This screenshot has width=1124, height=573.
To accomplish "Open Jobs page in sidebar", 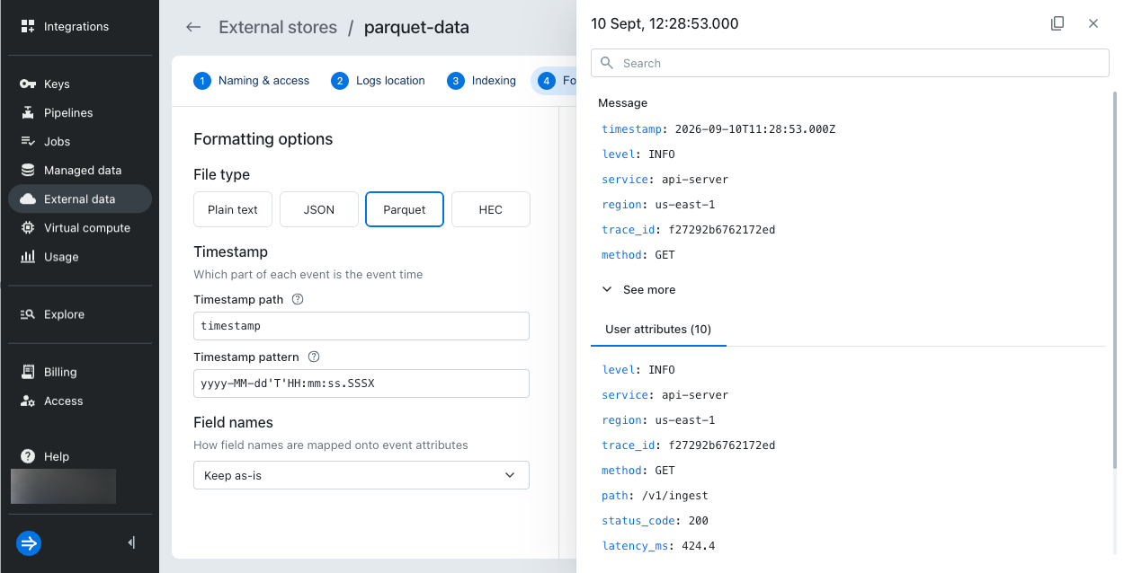I will [x=79, y=141].
